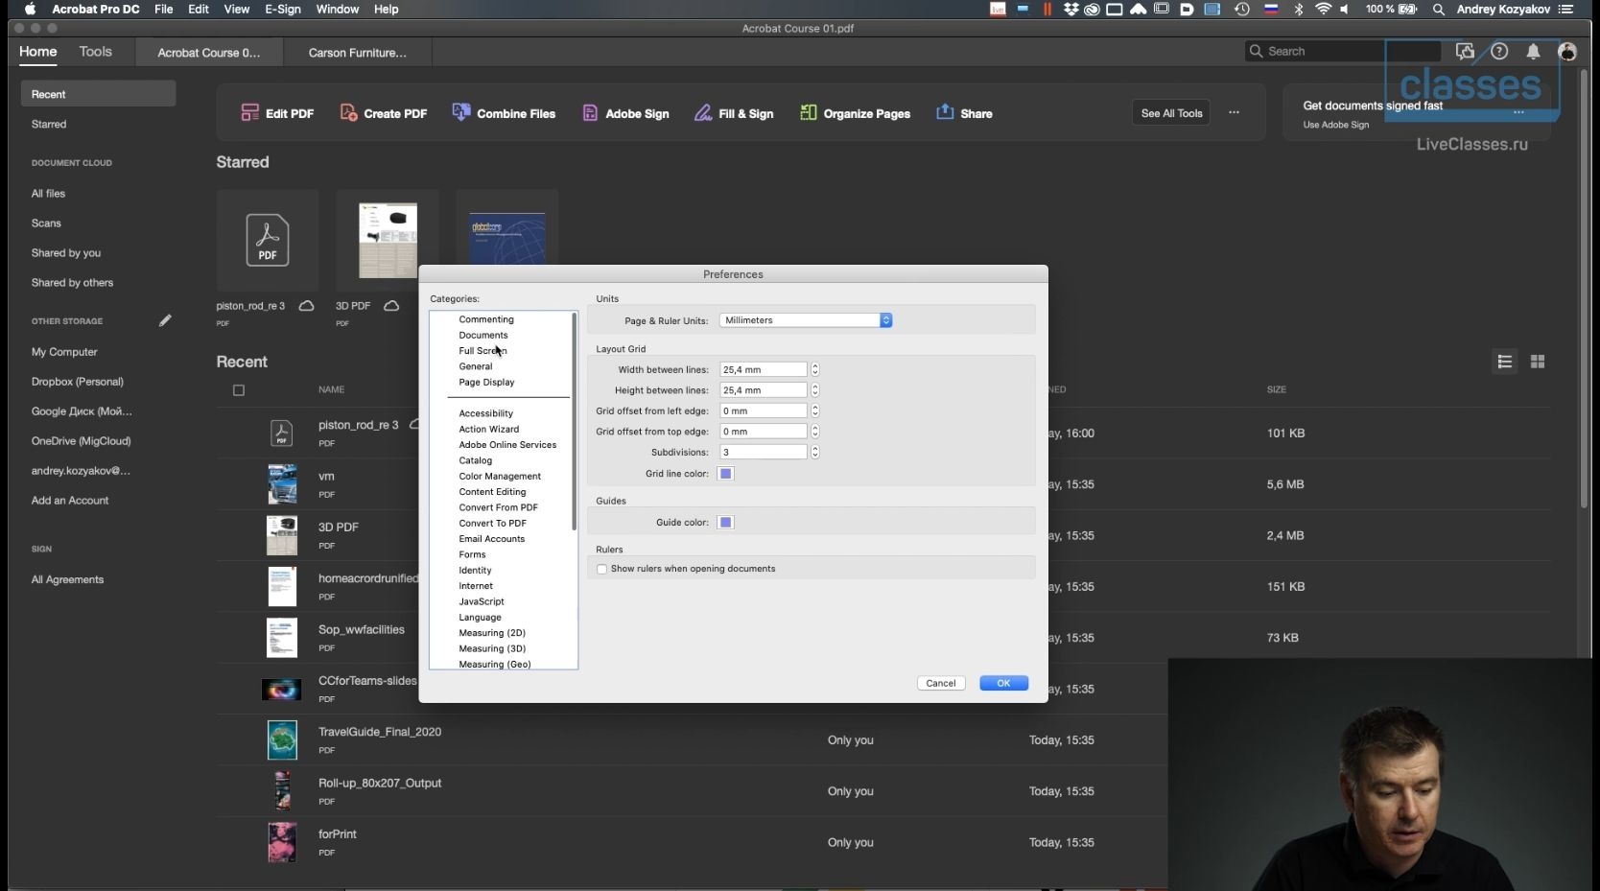Image resolution: width=1600 pixels, height=891 pixels.
Task: Open the Page & Ruler Units dropdown
Action: pyautogui.click(x=806, y=320)
